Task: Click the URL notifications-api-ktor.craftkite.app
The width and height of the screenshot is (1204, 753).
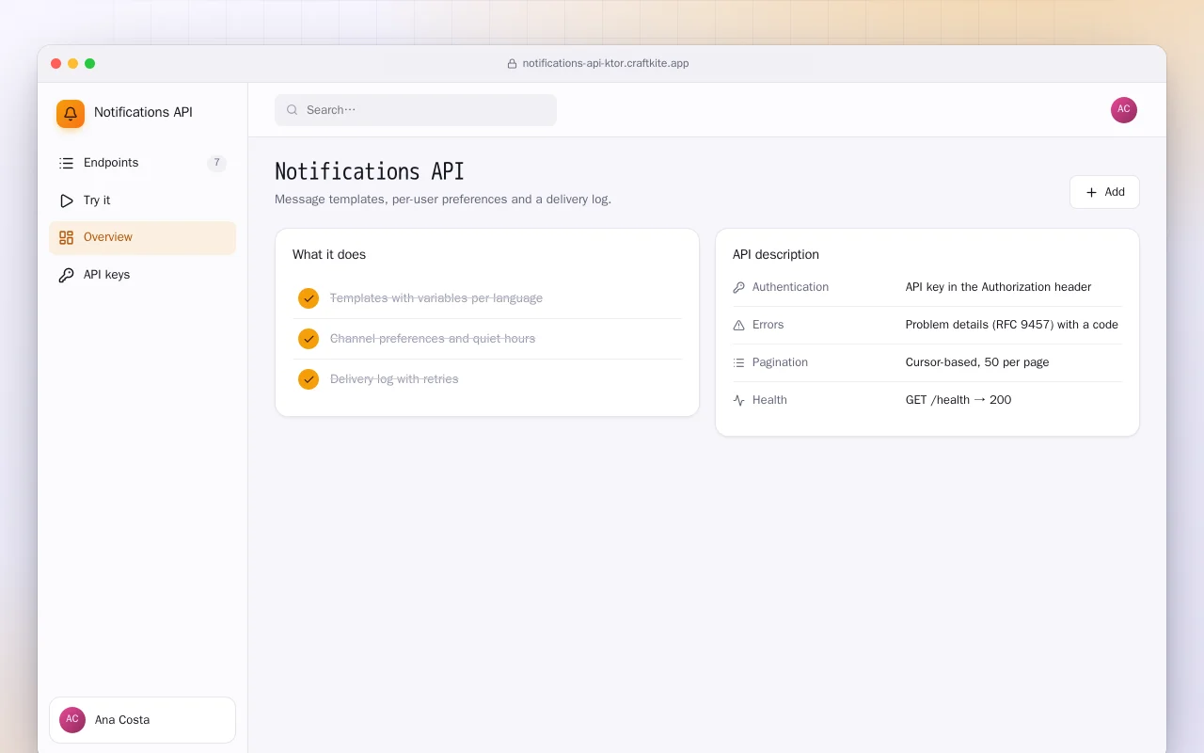Action: tap(606, 64)
